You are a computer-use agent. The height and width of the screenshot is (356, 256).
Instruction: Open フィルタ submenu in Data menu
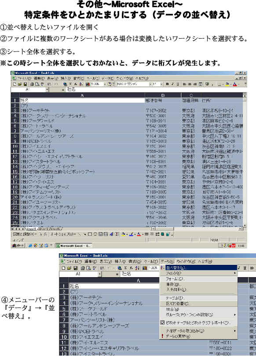[x=198, y=273]
